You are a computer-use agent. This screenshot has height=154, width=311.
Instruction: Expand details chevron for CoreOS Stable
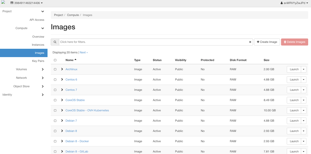pyautogui.click(x=62, y=100)
